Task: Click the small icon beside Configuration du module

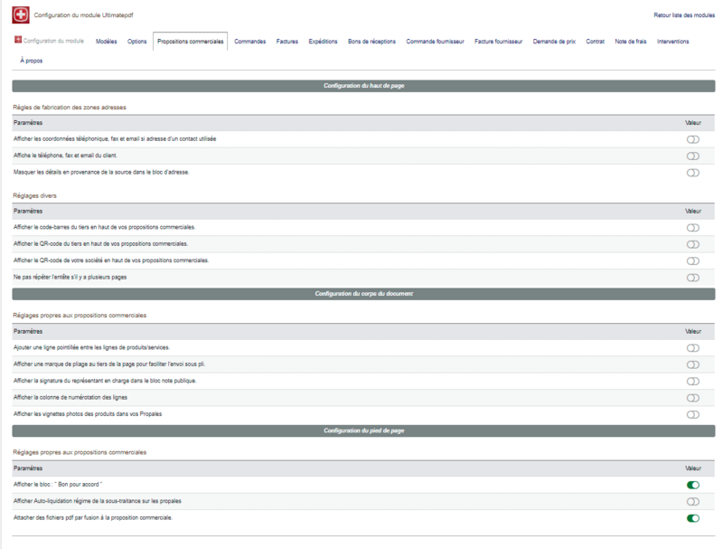Action: pyautogui.click(x=18, y=41)
